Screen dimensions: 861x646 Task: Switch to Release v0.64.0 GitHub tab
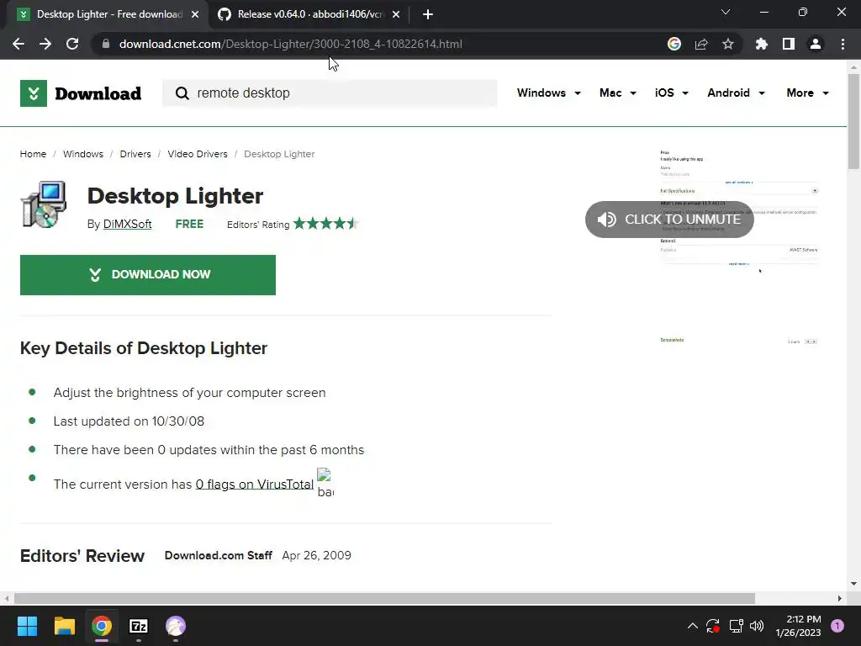tap(310, 14)
